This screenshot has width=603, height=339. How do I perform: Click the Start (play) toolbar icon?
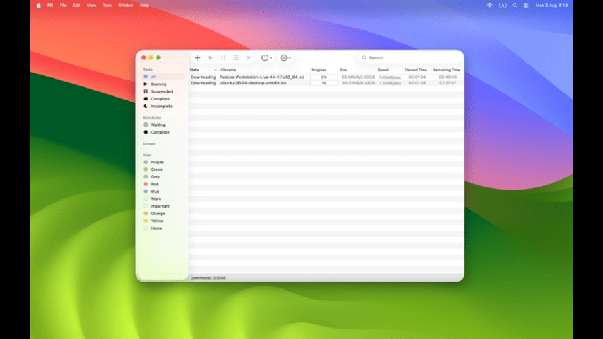pos(211,57)
